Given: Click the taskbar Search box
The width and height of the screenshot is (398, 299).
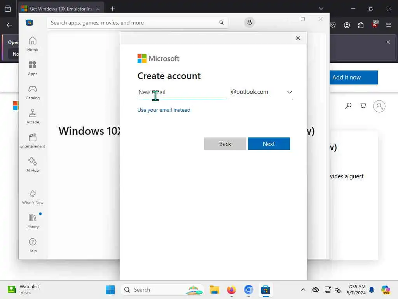Looking at the screenshot, I should (x=162, y=290).
